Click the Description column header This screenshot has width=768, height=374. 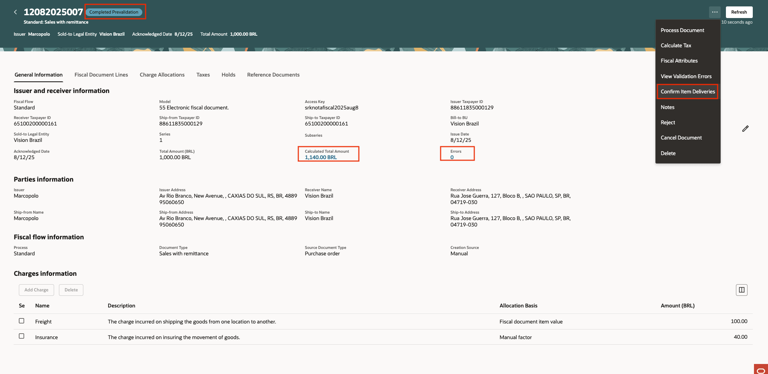[121, 306]
